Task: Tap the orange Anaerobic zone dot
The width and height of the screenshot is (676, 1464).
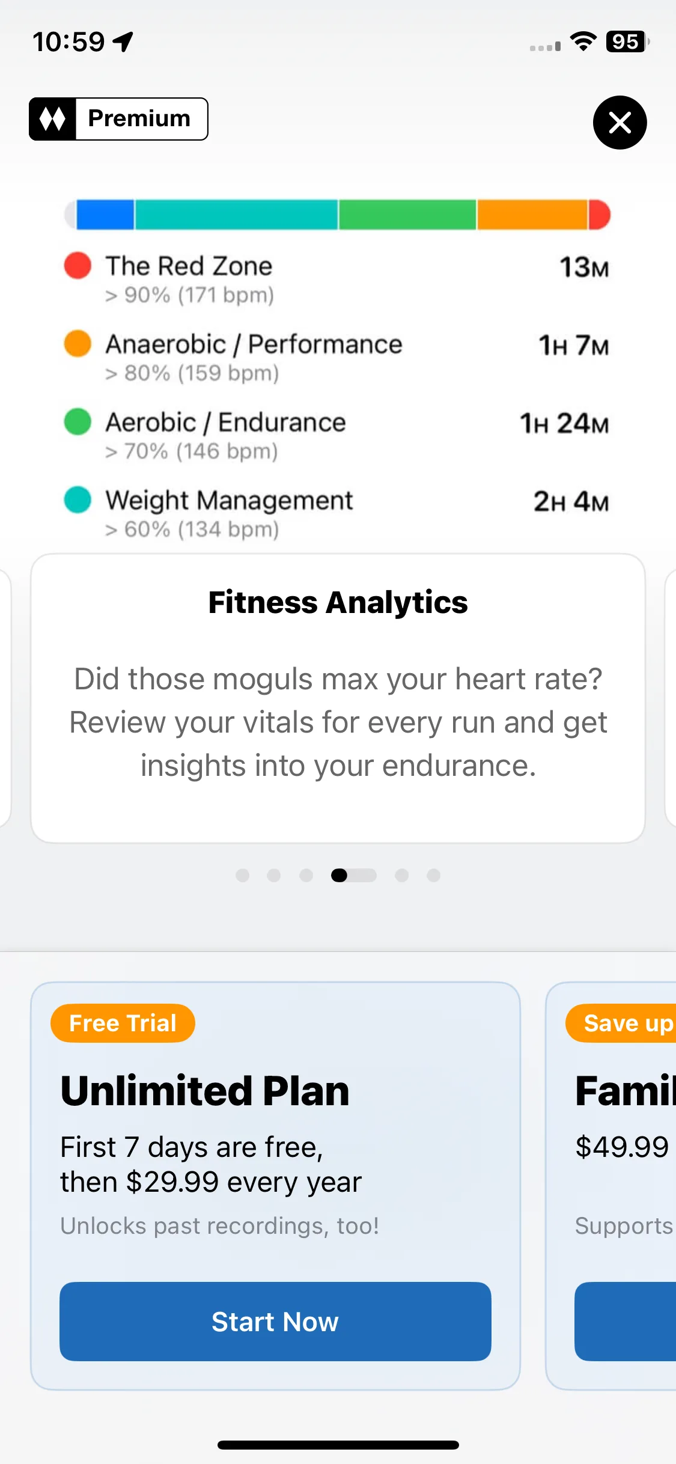Action: [78, 343]
